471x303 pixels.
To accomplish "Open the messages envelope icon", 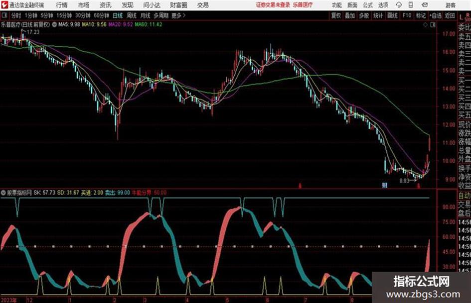I will 425,5.
